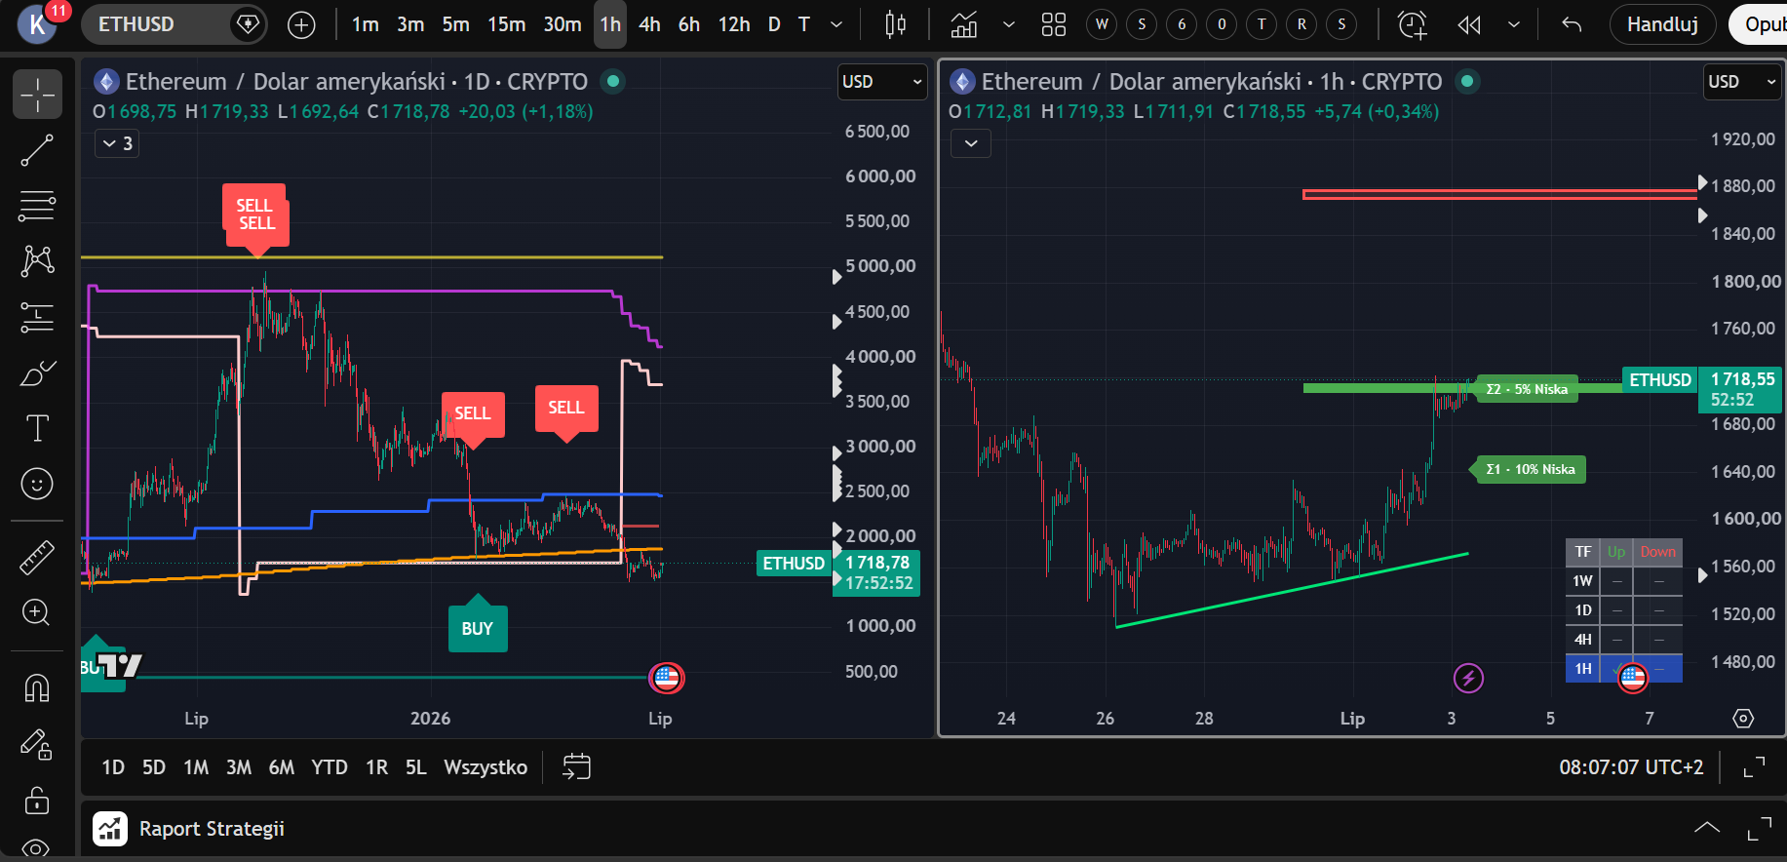Toggle the magnet snap mode
Screen dimensions: 1787x862
37,688
